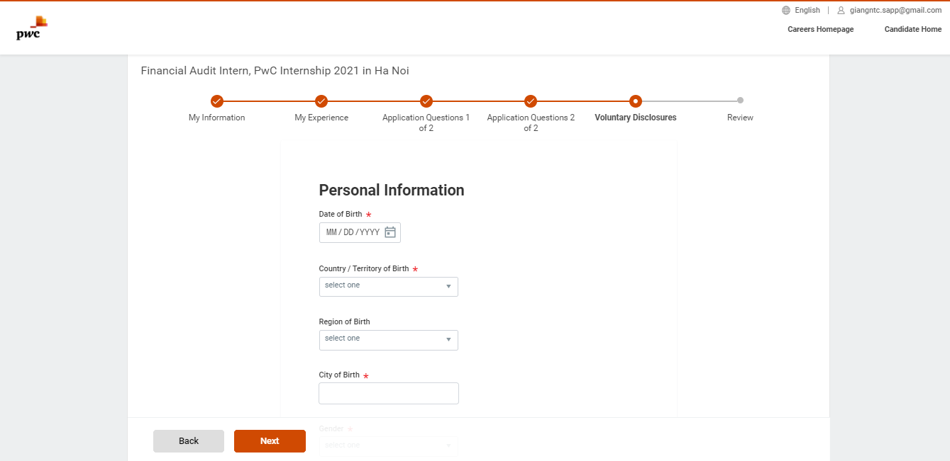950x461 pixels.
Task: Click the Back button
Action: coord(188,440)
